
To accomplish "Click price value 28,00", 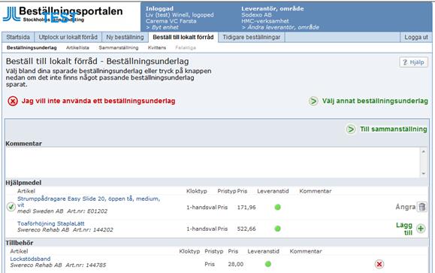I will point(236,264).
